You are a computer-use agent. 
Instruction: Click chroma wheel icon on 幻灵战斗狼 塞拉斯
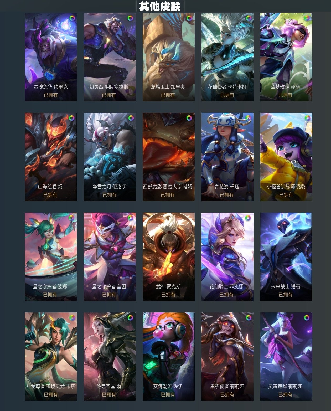(x=130, y=18)
